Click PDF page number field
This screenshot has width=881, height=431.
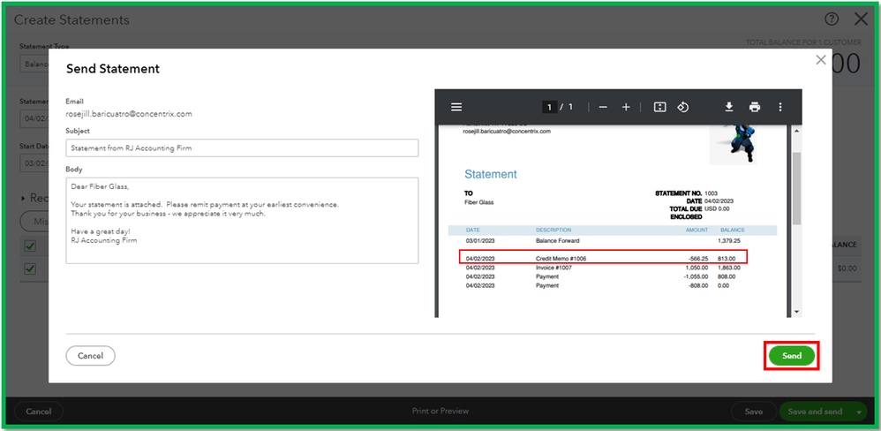pos(549,107)
